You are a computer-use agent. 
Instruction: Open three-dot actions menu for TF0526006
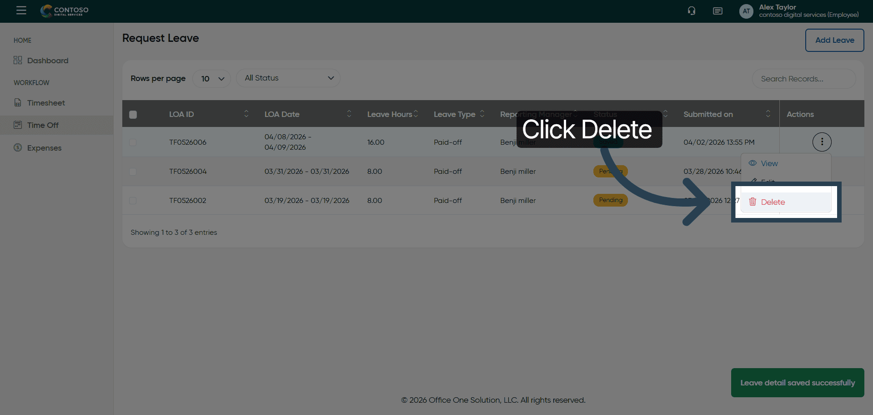coord(822,142)
